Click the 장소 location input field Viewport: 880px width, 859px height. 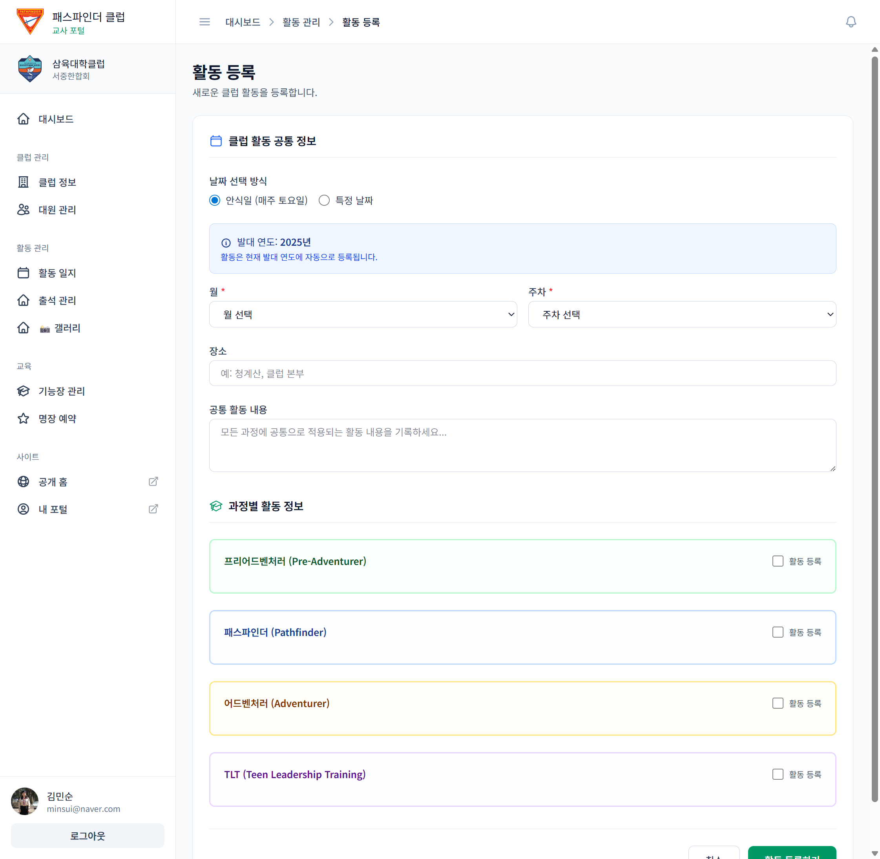pos(522,373)
